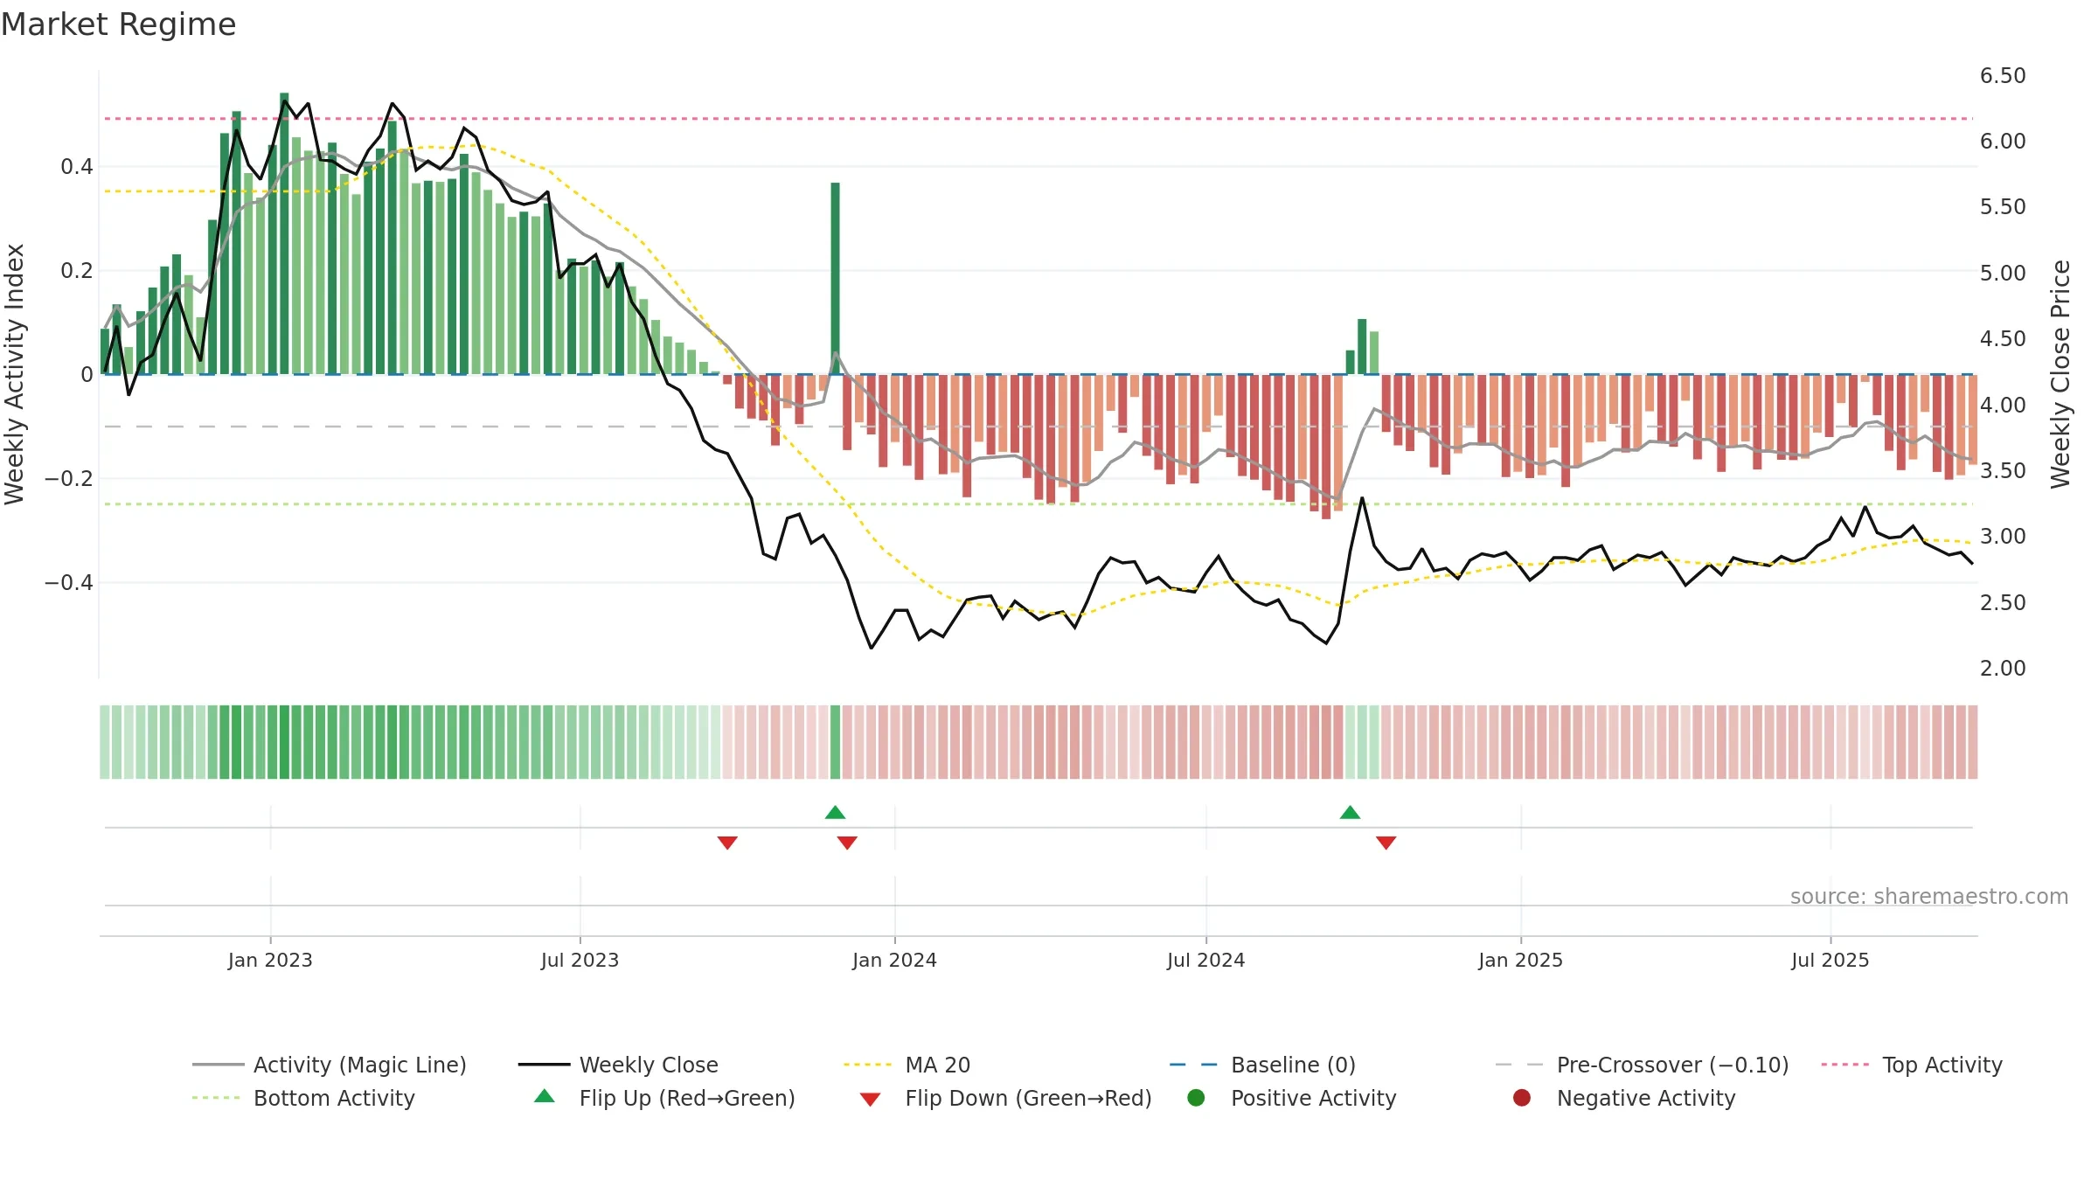The image size is (2098, 1180).
Task: Toggle Activity (Magic Line) legend entry
Action: (x=330, y=1065)
